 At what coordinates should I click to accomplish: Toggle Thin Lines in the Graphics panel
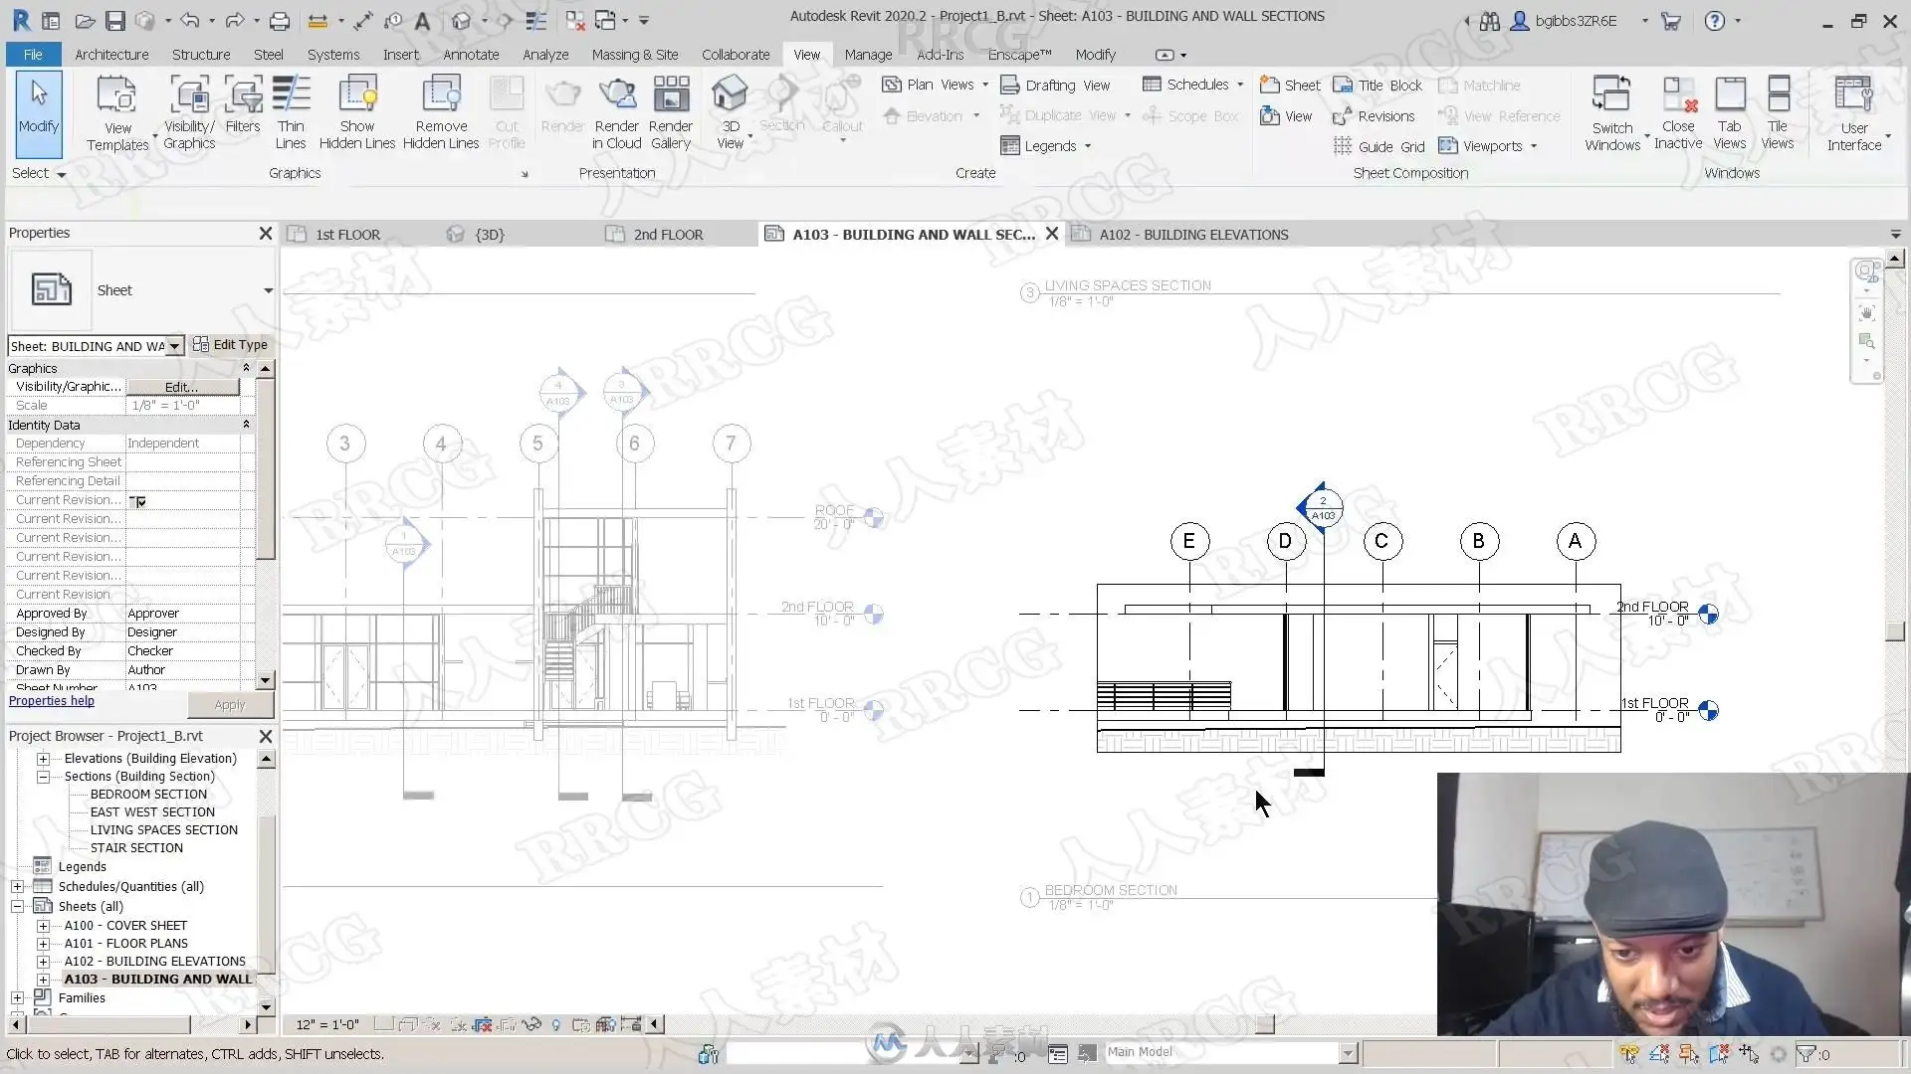(291, 113)
